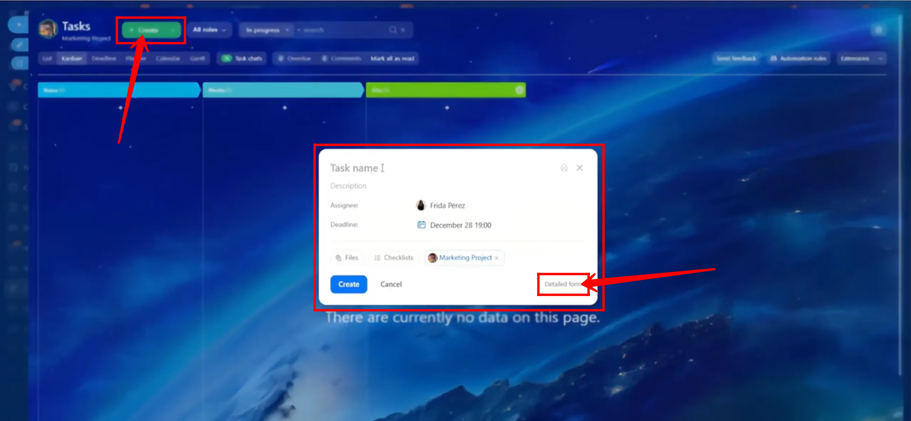Click the blue Create button in dialog

coord(349,284)
